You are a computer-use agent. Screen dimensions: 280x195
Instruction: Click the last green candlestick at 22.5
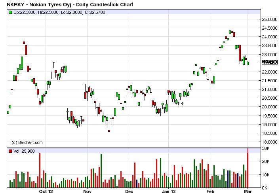coord(248,63)
